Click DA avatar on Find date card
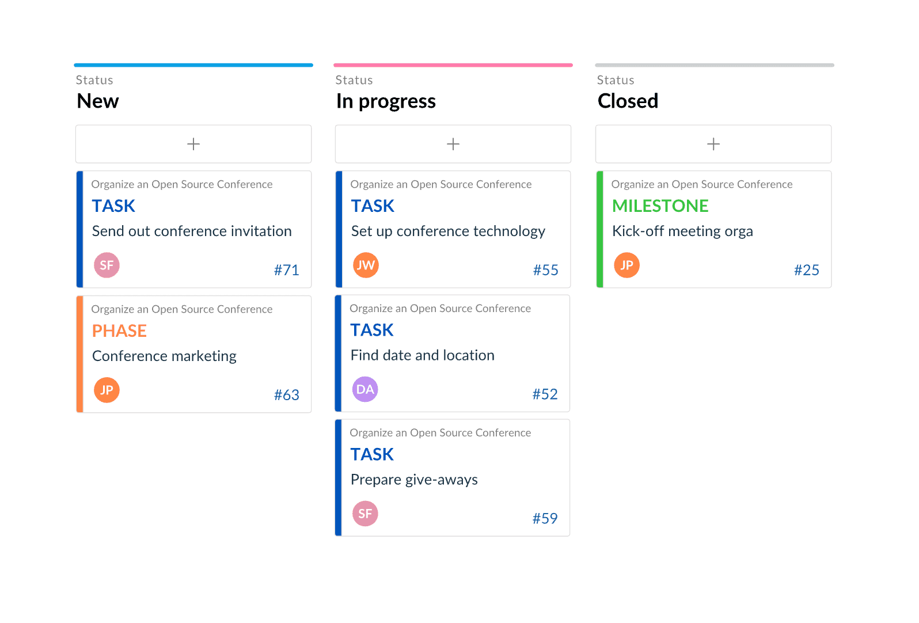The width and height of the screenshot is (919, 623). (365, 390)
